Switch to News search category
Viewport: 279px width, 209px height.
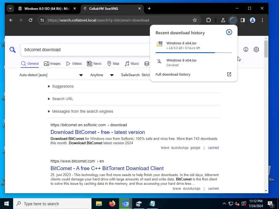pos(94,64)
